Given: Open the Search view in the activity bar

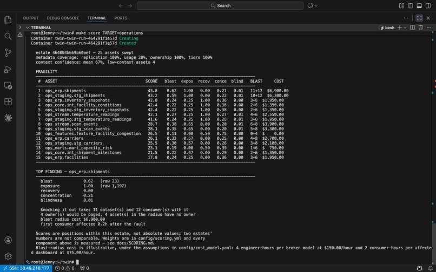Looking at the screenshot, I should pyautogui.click(x=8, y=36).
